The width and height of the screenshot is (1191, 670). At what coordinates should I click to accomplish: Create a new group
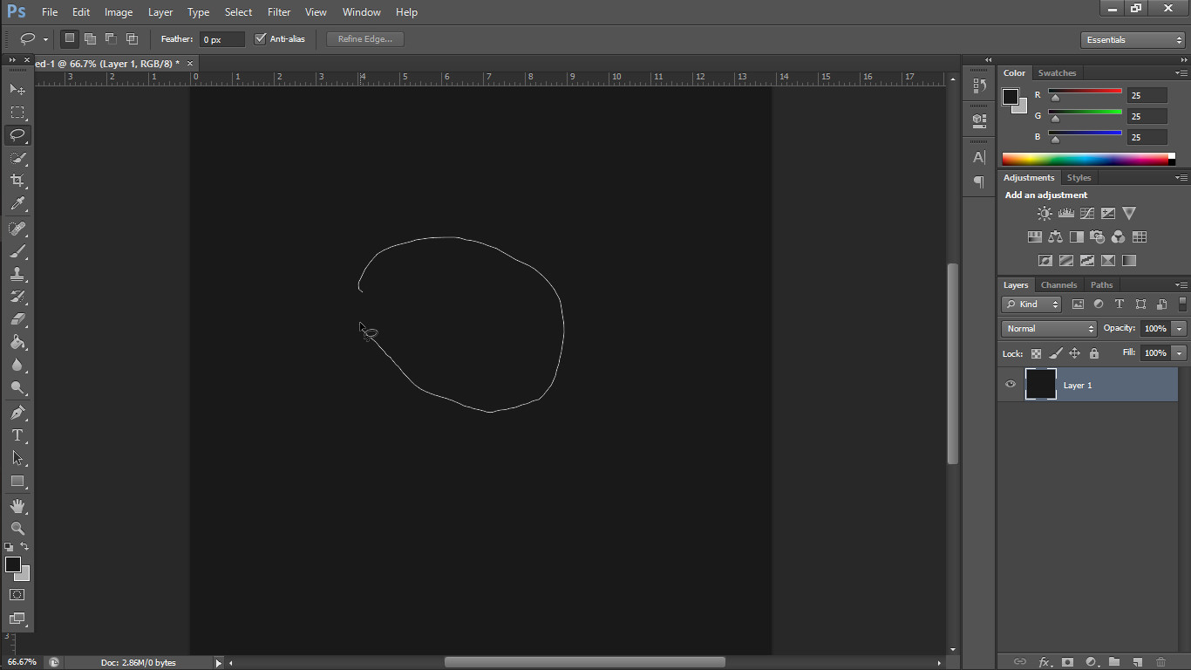pyautogui.click(x=1114, y=662)
